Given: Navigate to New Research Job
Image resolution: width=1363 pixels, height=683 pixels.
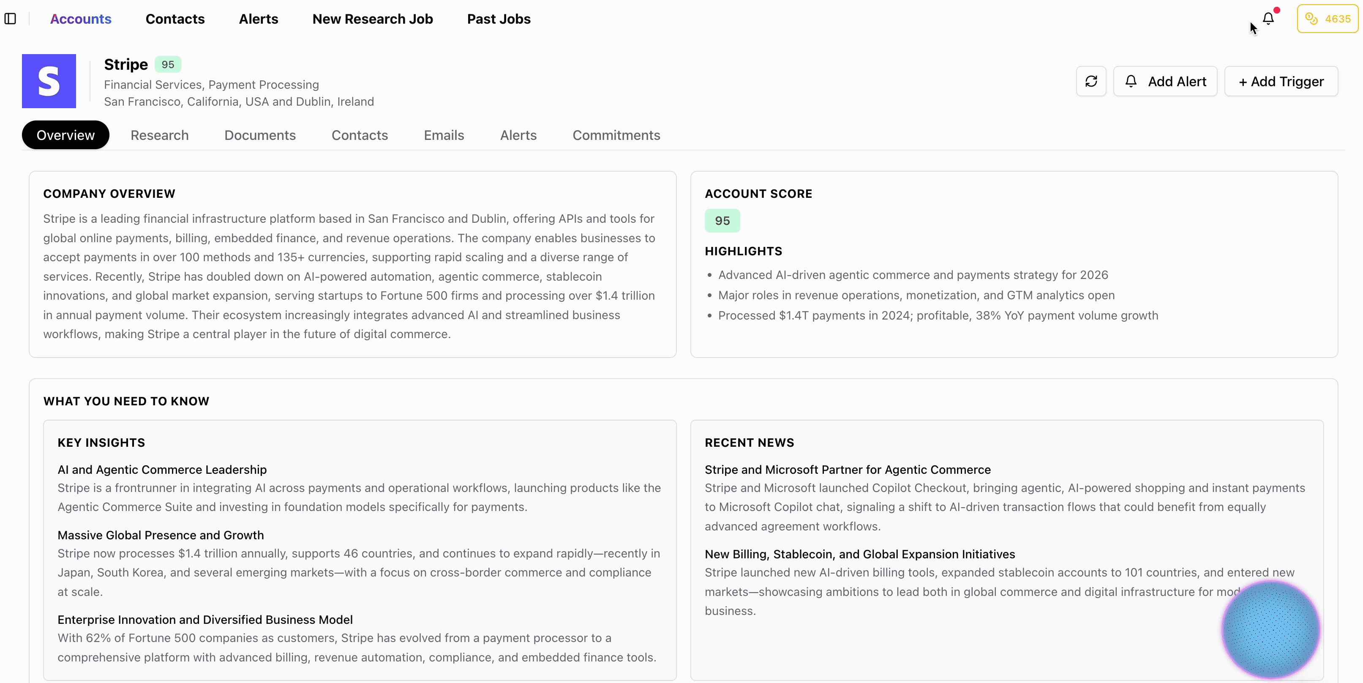Looking at the screenshot, I should (373, 19).
